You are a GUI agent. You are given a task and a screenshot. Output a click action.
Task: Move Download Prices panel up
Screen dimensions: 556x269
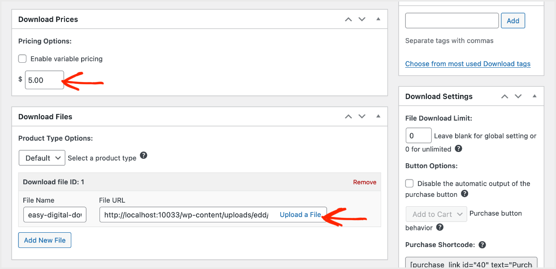[x=348, y=19]
